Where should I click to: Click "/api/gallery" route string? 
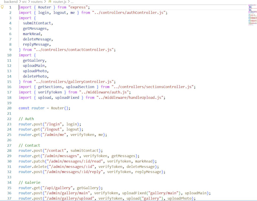tap(57, 188)
